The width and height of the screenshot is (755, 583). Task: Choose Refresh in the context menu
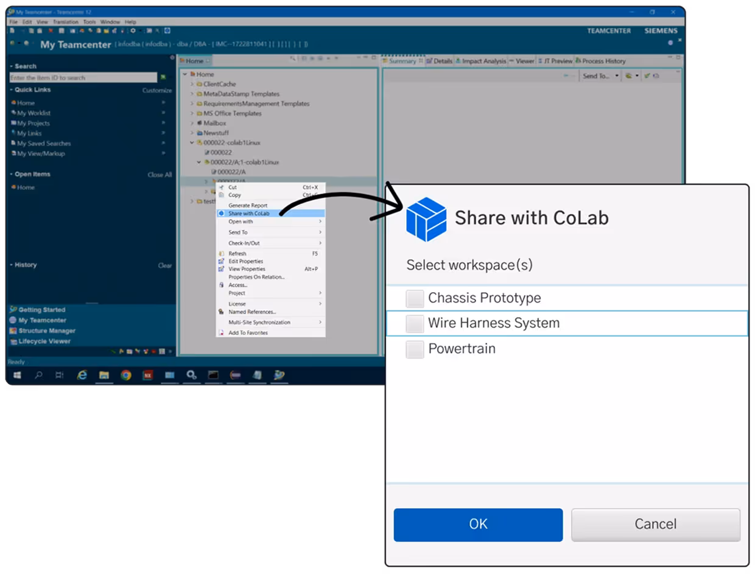(271, 254)
